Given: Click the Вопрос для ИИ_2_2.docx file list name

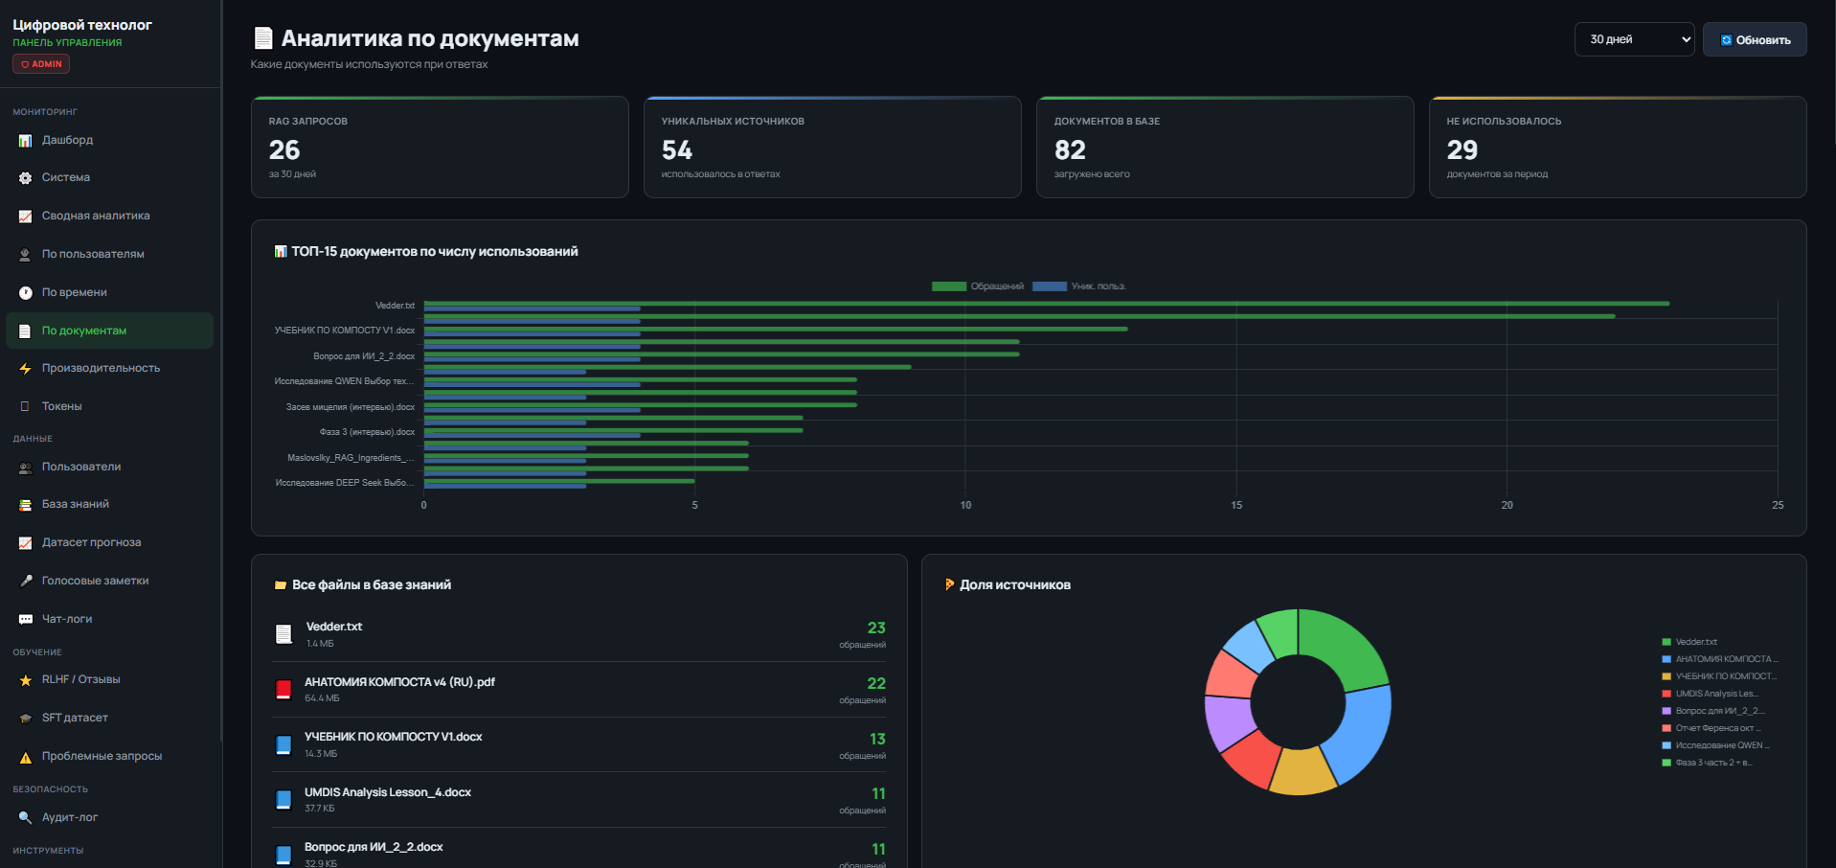Looking at the screenshot, I should click(374, 847).
